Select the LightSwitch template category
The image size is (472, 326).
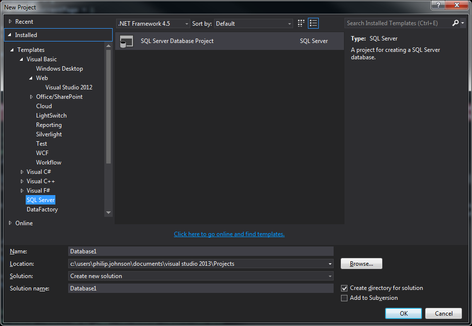[51, 116]
